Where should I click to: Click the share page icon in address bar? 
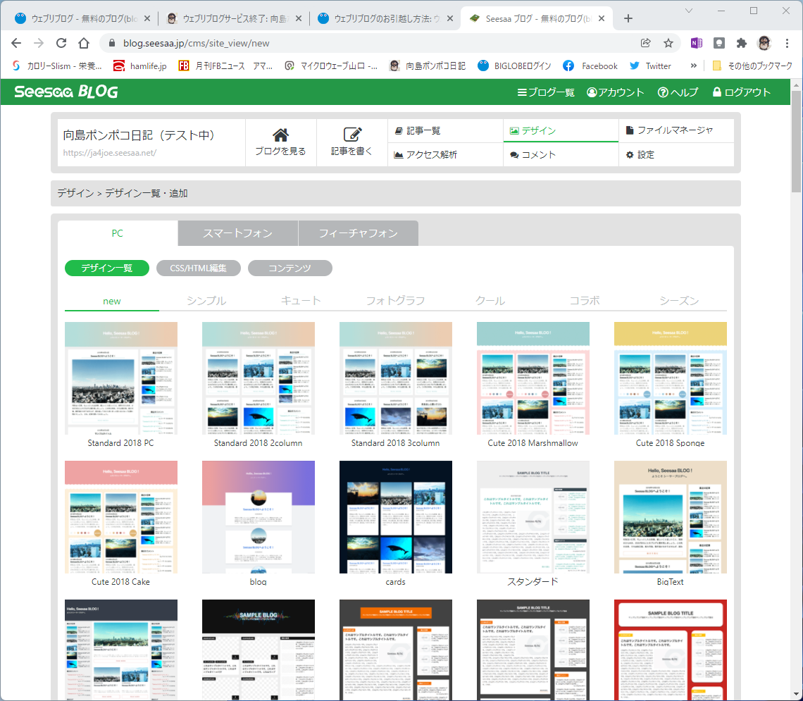tap(646, 43)
